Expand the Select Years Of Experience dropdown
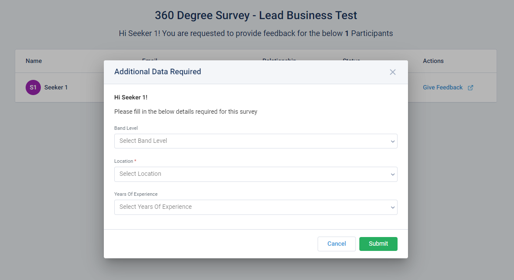Image resolution: width=514 pixels, height=280 pixels. (255, 207)
